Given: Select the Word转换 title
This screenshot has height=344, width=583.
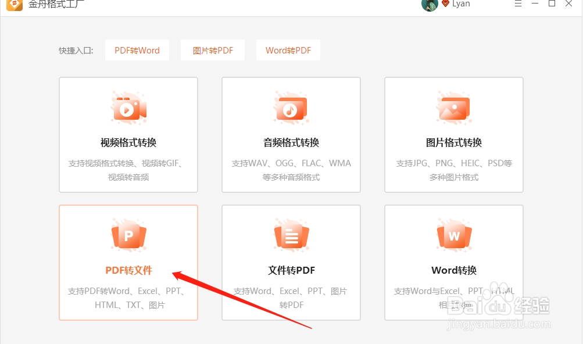Looking at the screenshot, I should point(454,270).
